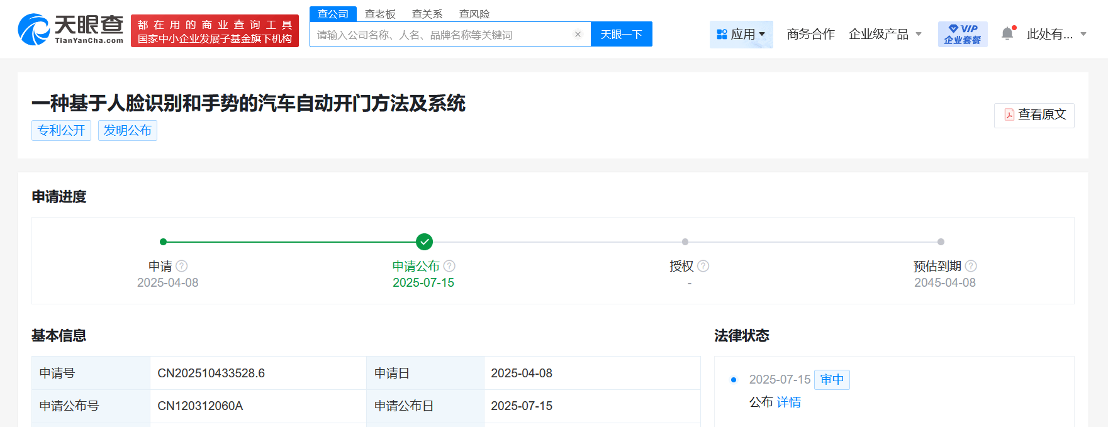Screen dimensions: 1108x427
Task: Click the 申请日 value 2025-04-08 in table
Action: (522, 373)
